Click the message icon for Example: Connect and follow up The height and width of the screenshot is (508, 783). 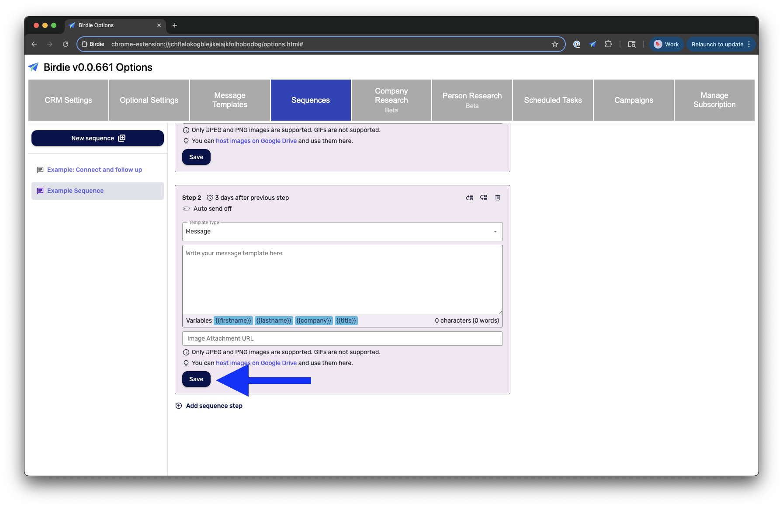(40, 170)
